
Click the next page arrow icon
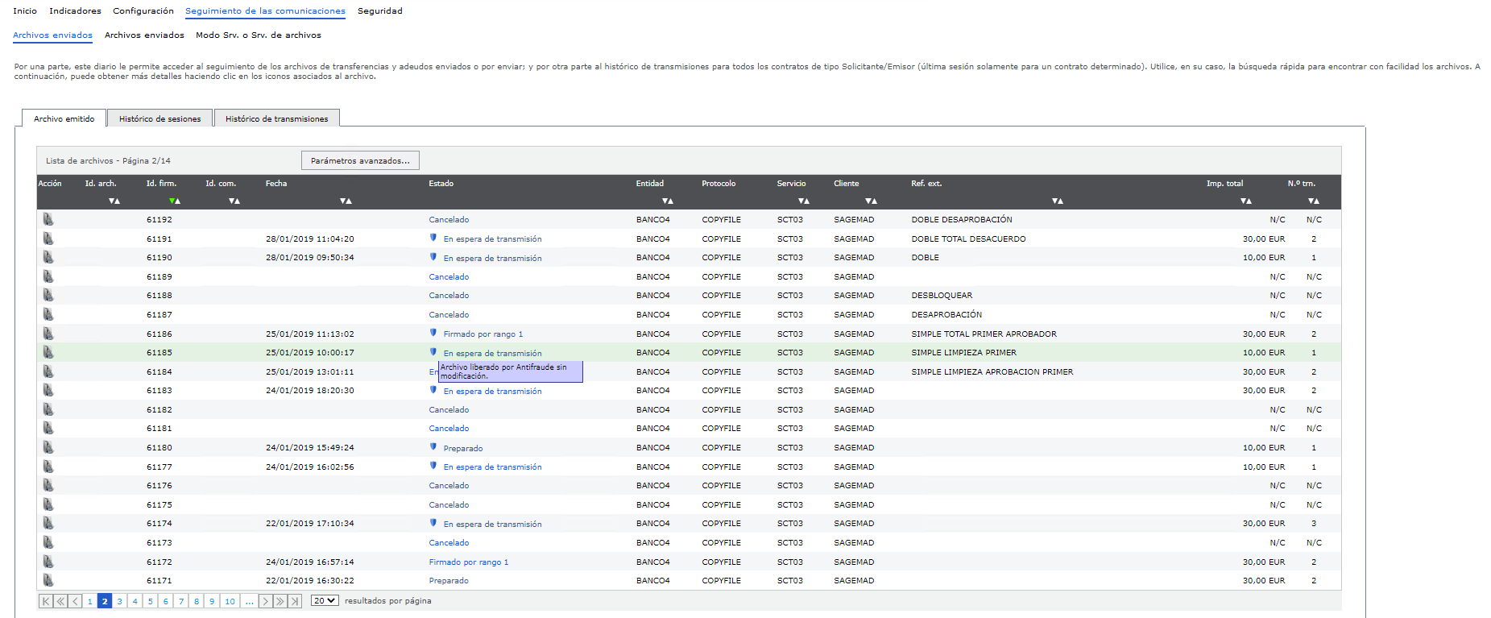265,601
